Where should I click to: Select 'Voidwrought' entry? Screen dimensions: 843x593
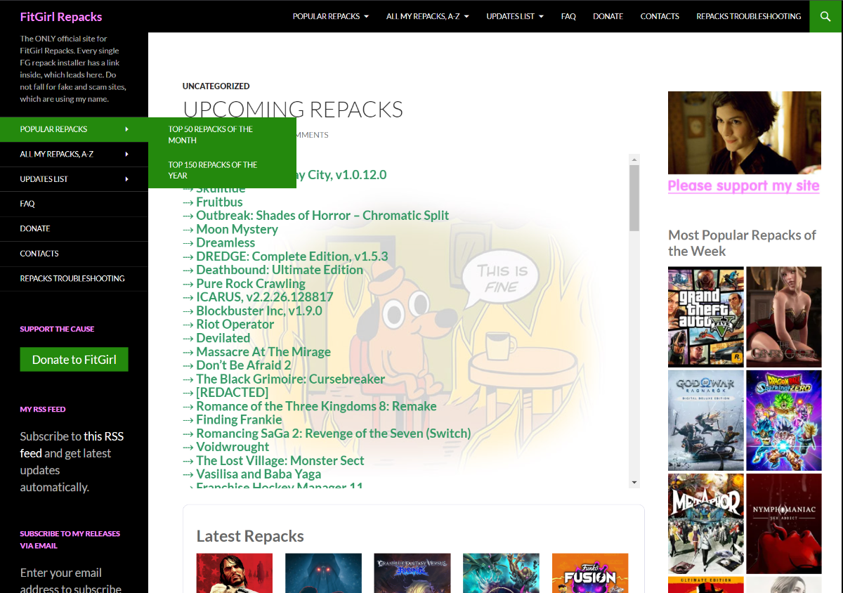pyautogui.click(x=233, y=447)
